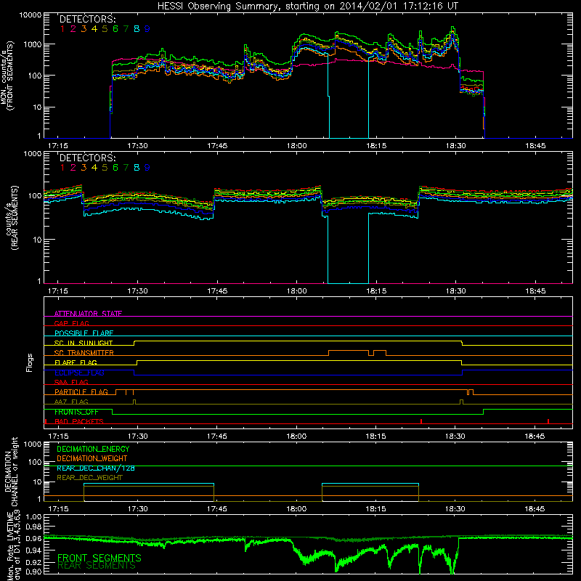Click the PARTICLE FLAG label
The height and width of the screenshot is (581, 581).
click(81, 391)
